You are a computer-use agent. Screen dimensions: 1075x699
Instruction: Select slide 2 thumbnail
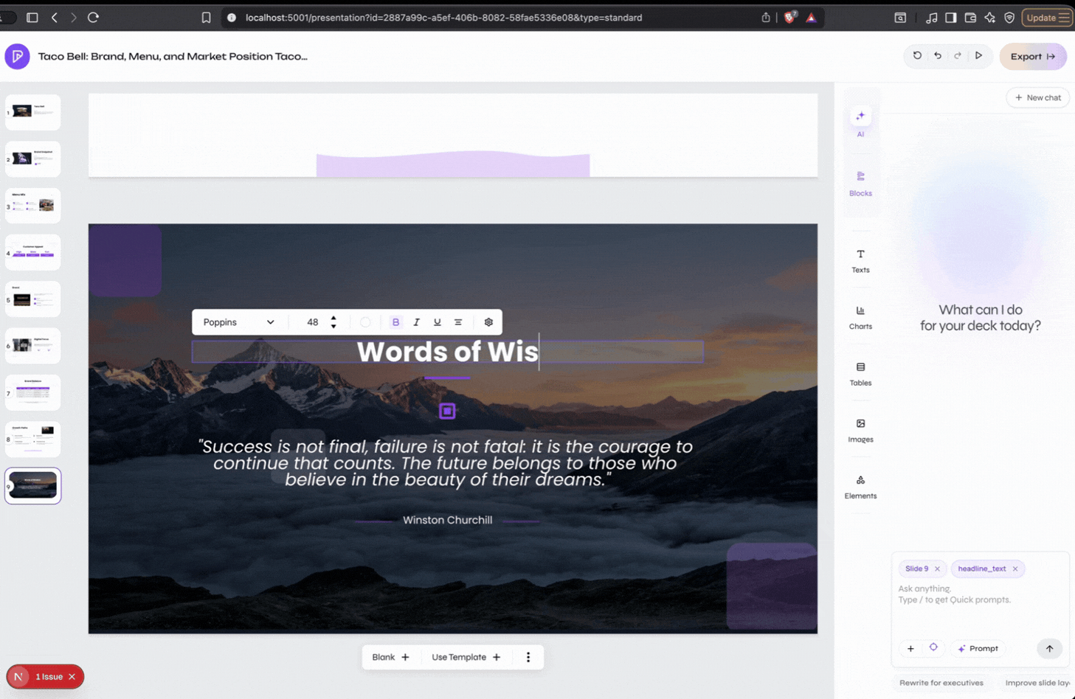point(33,159)
